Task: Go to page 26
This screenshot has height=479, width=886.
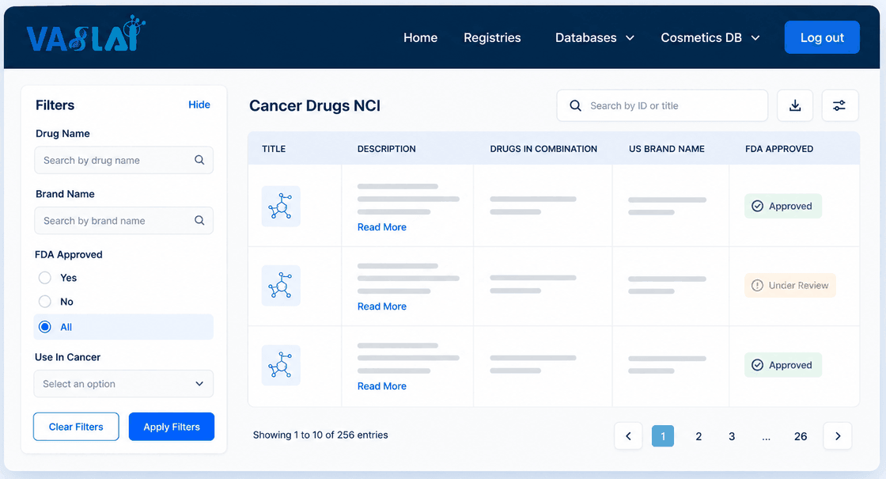Action: 801,436
